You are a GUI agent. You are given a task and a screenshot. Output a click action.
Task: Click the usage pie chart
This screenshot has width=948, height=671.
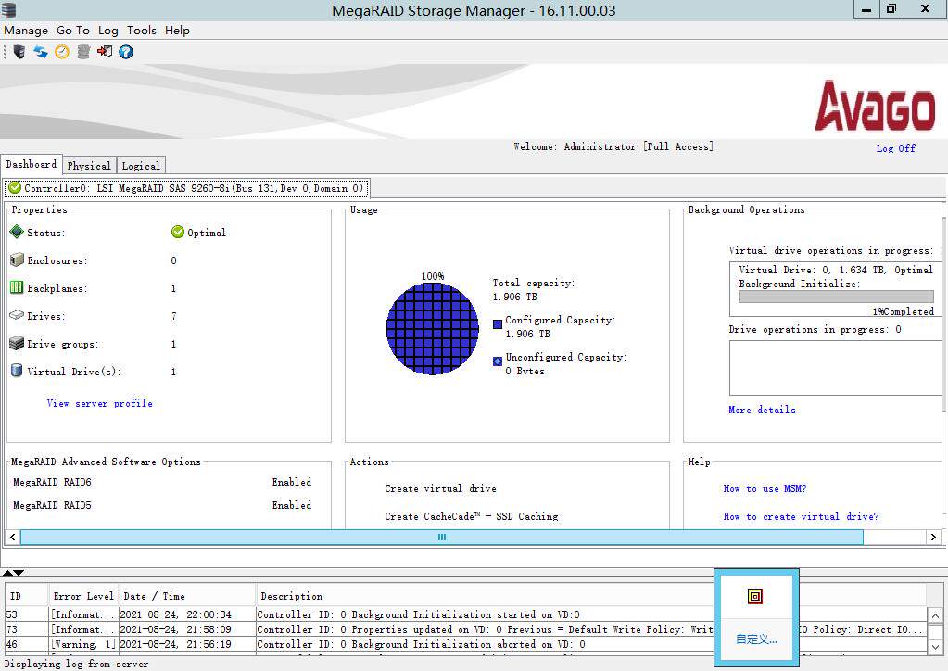[432, 329]
